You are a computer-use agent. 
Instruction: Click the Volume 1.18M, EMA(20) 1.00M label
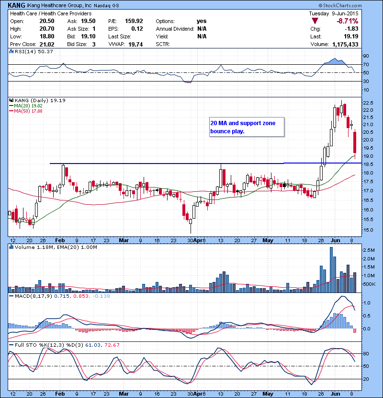(56, 247)
